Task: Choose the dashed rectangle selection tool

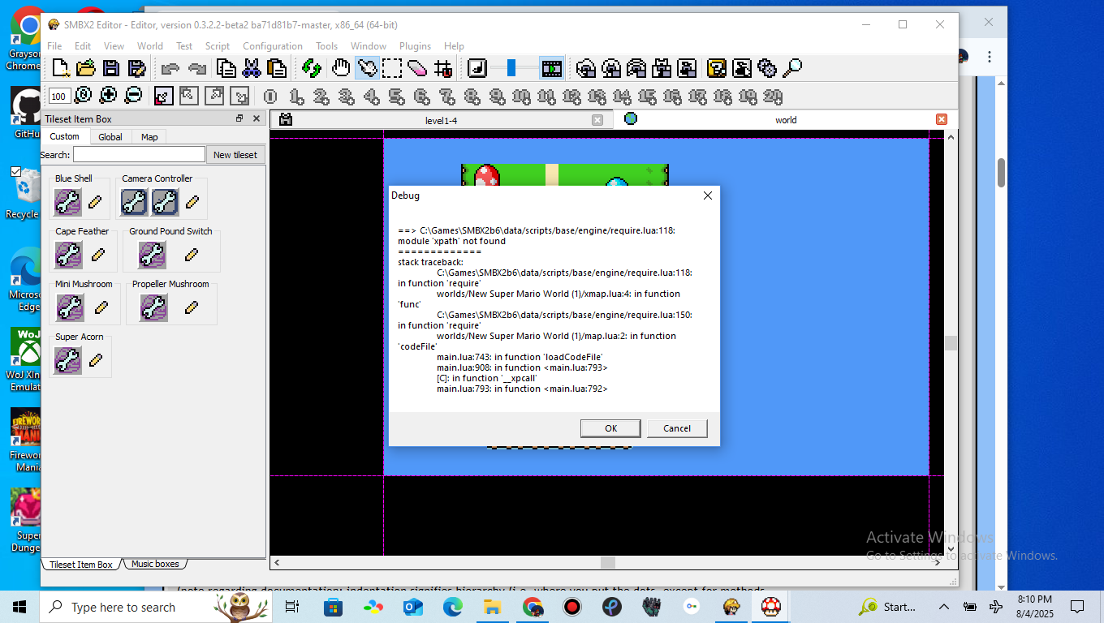Action: pos(392,68)
